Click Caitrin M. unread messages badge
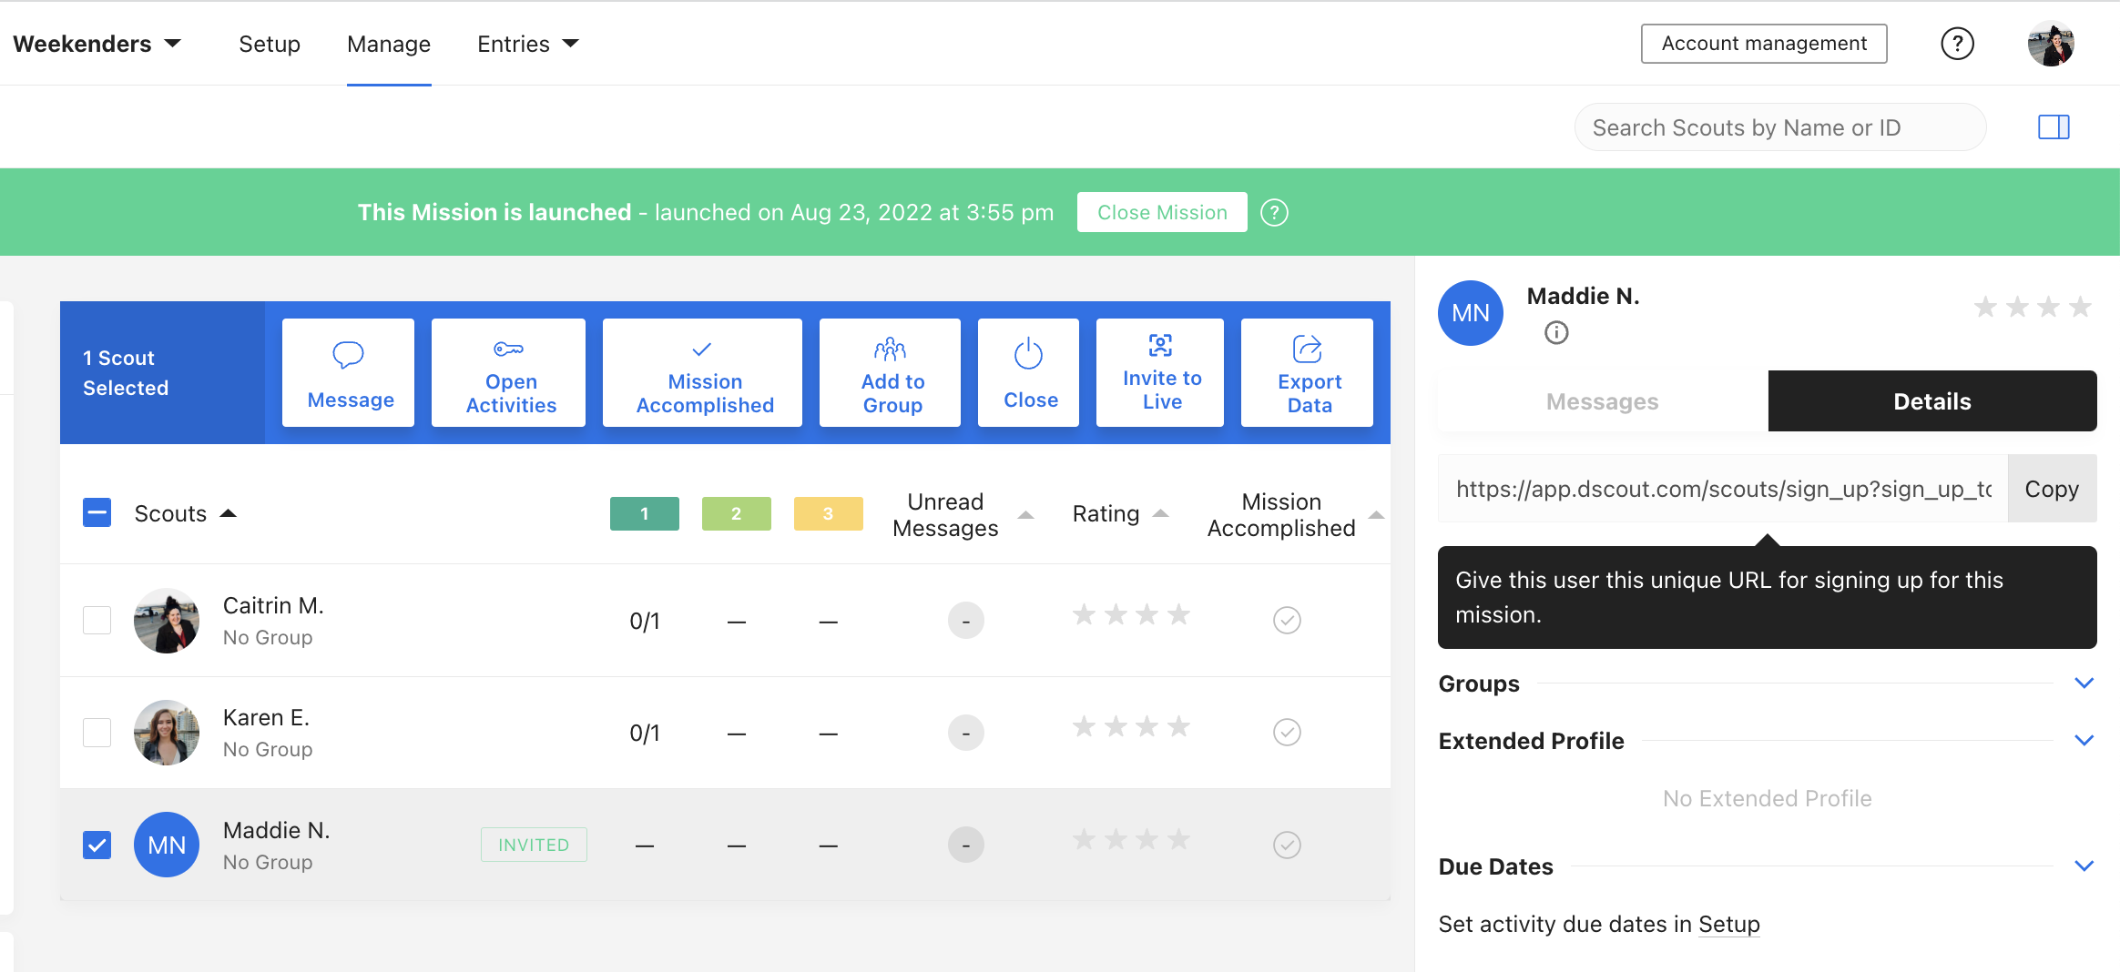 [x=966, y=621]
